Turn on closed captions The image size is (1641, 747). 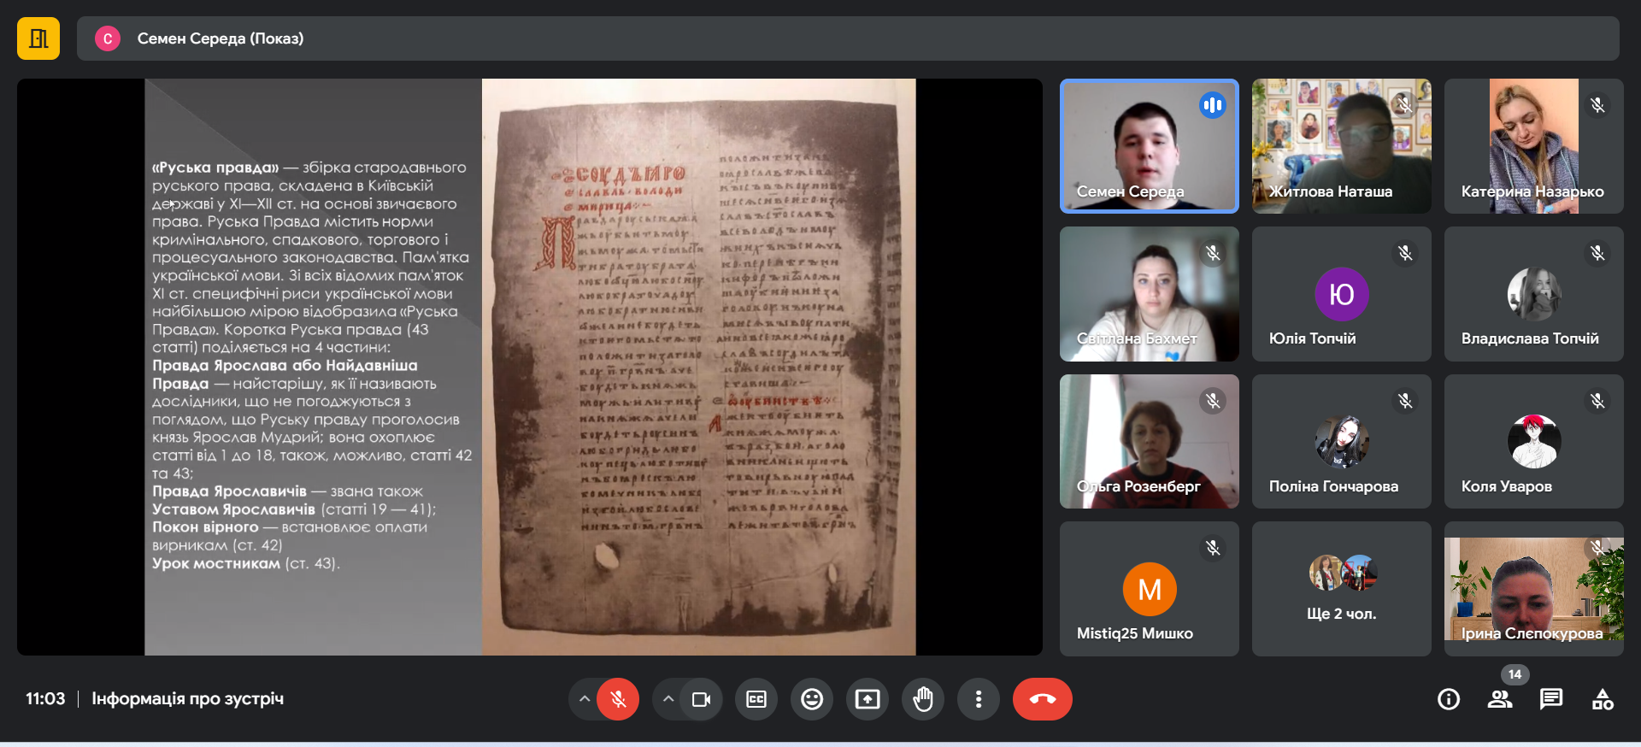756,699
